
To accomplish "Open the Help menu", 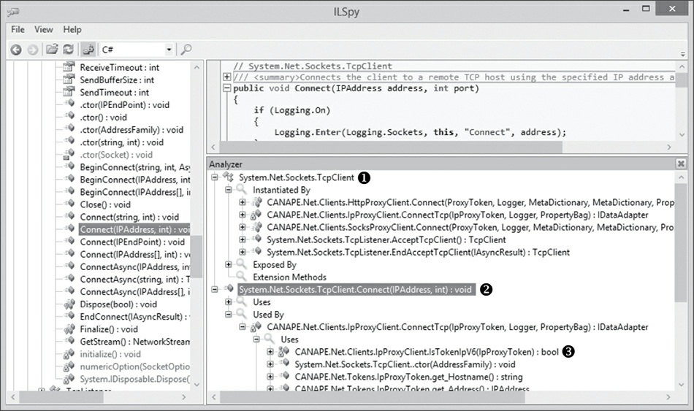I will pyautogui.click(x=72, y=30).
